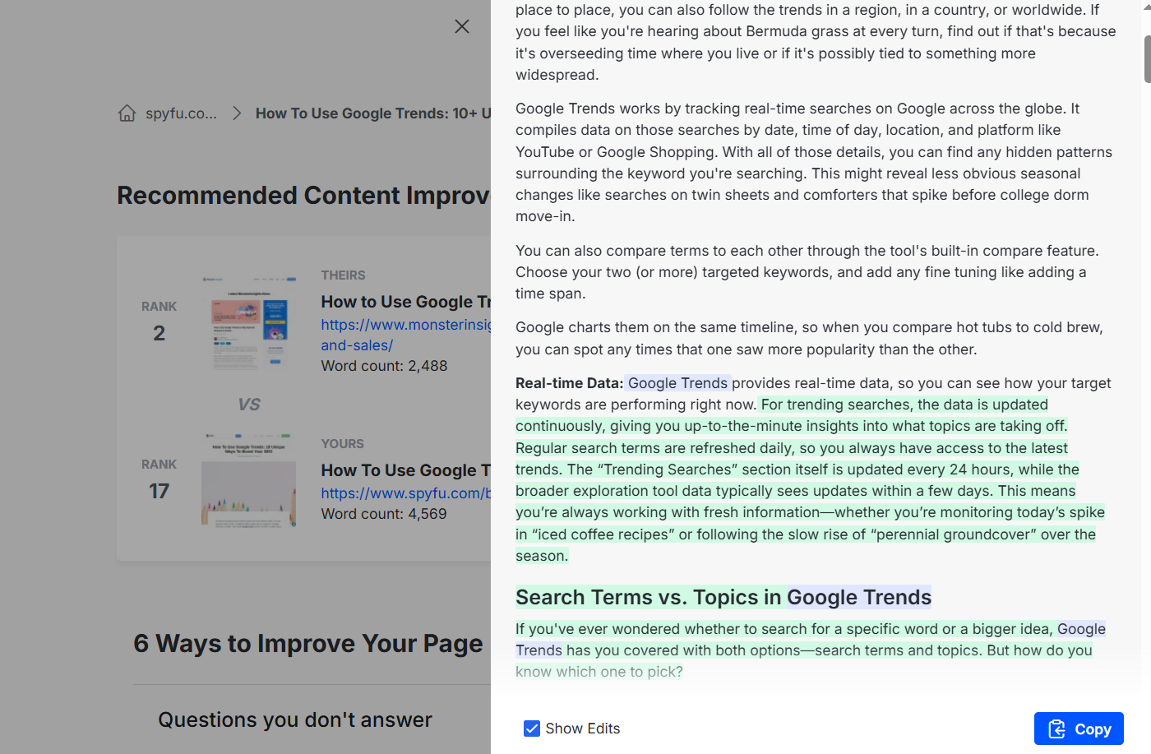Click the home icon in the breadcrumb

click(x=127, y=113)
